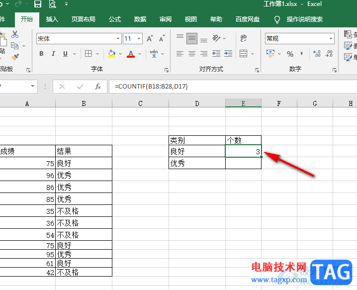357x290 pixels.
Task: Click the Copy icon
Action: (x=14, y=46)
